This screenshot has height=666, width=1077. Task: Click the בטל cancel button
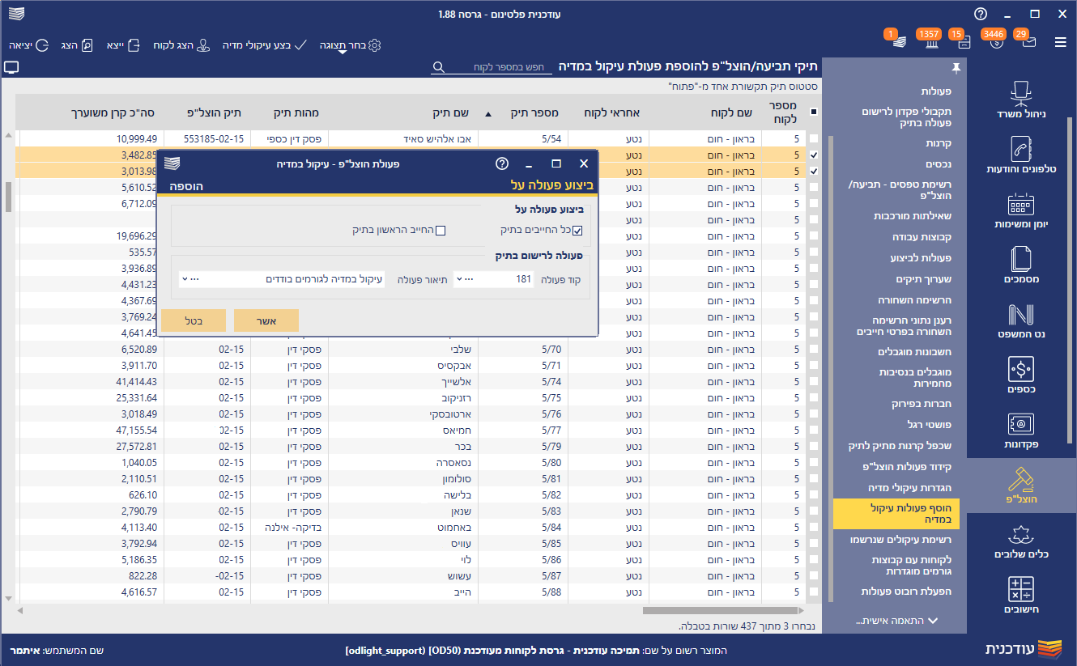click(x=194, y=320)
